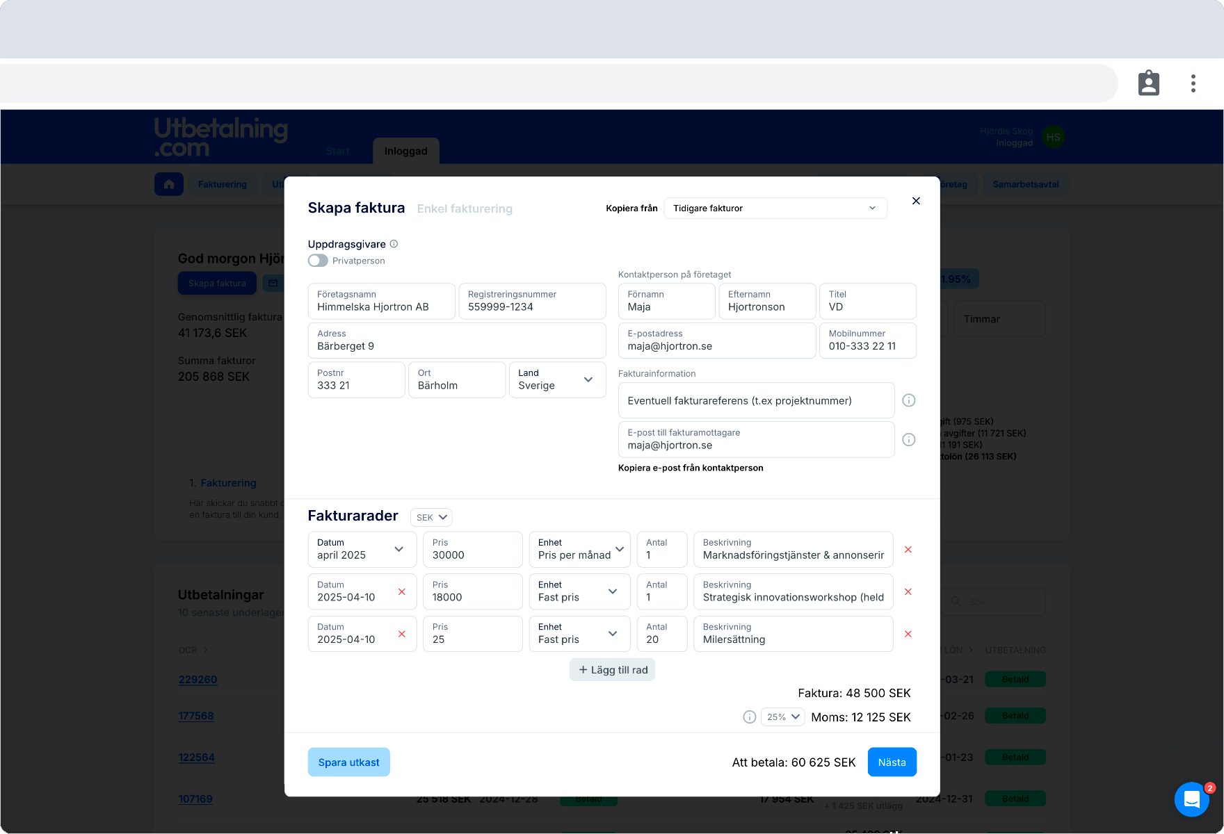Click the Sök search field
The height and width of the screenshot is (834, 1224).
[x=993, y=602]
